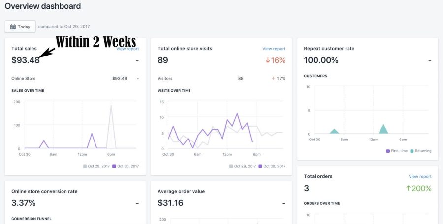The width and height of the screenshot is (443, 224).
Task: Click the calendar icon in Today button
Action: 13,27
